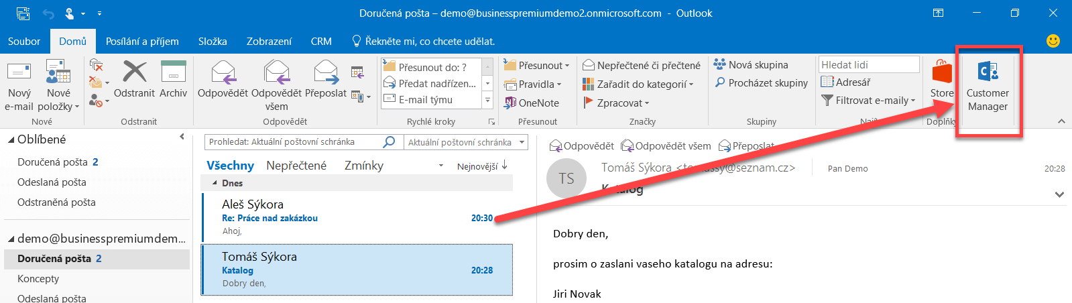The height and width of the screenshot is (303, 1072).
Task: Open Zařadit do kategorií dropdown
Action: tap(638, 84)
